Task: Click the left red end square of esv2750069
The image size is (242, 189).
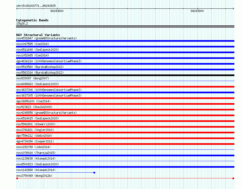Action: click(x=17, y=178)
